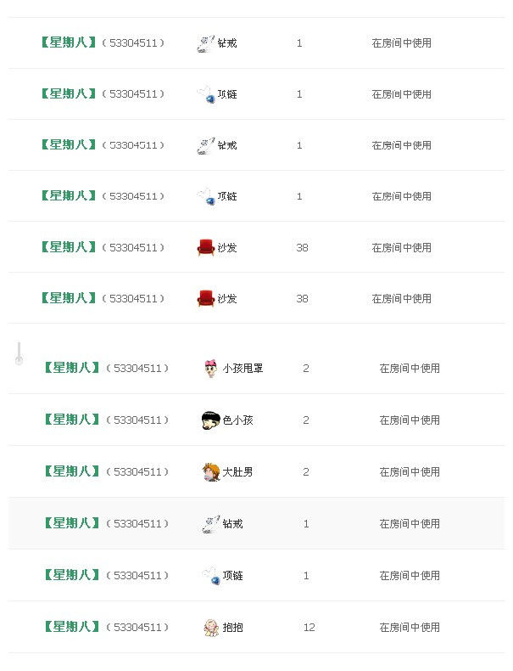Click the 大肚男 orange-haired gift icon
Viewport: 513px width, 671px height.
click(x=211, y=472)
